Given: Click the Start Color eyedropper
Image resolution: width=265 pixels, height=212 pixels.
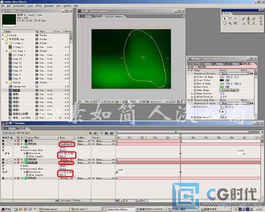Looking at the screenshot, I should tap(227, 80).
